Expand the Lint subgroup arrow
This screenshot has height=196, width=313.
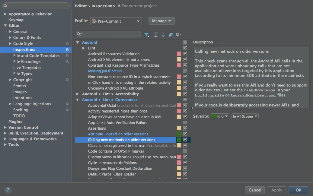coord(84,48)
